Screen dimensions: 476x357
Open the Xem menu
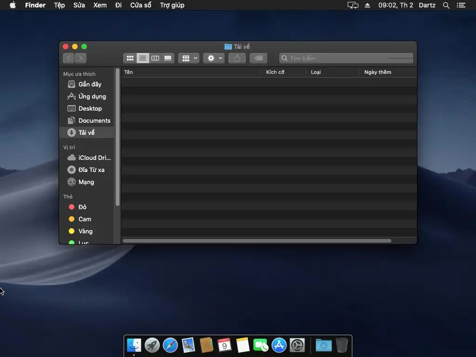tap(100, 5)
